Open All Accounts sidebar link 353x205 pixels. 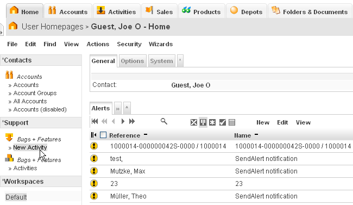pos(30,101)
